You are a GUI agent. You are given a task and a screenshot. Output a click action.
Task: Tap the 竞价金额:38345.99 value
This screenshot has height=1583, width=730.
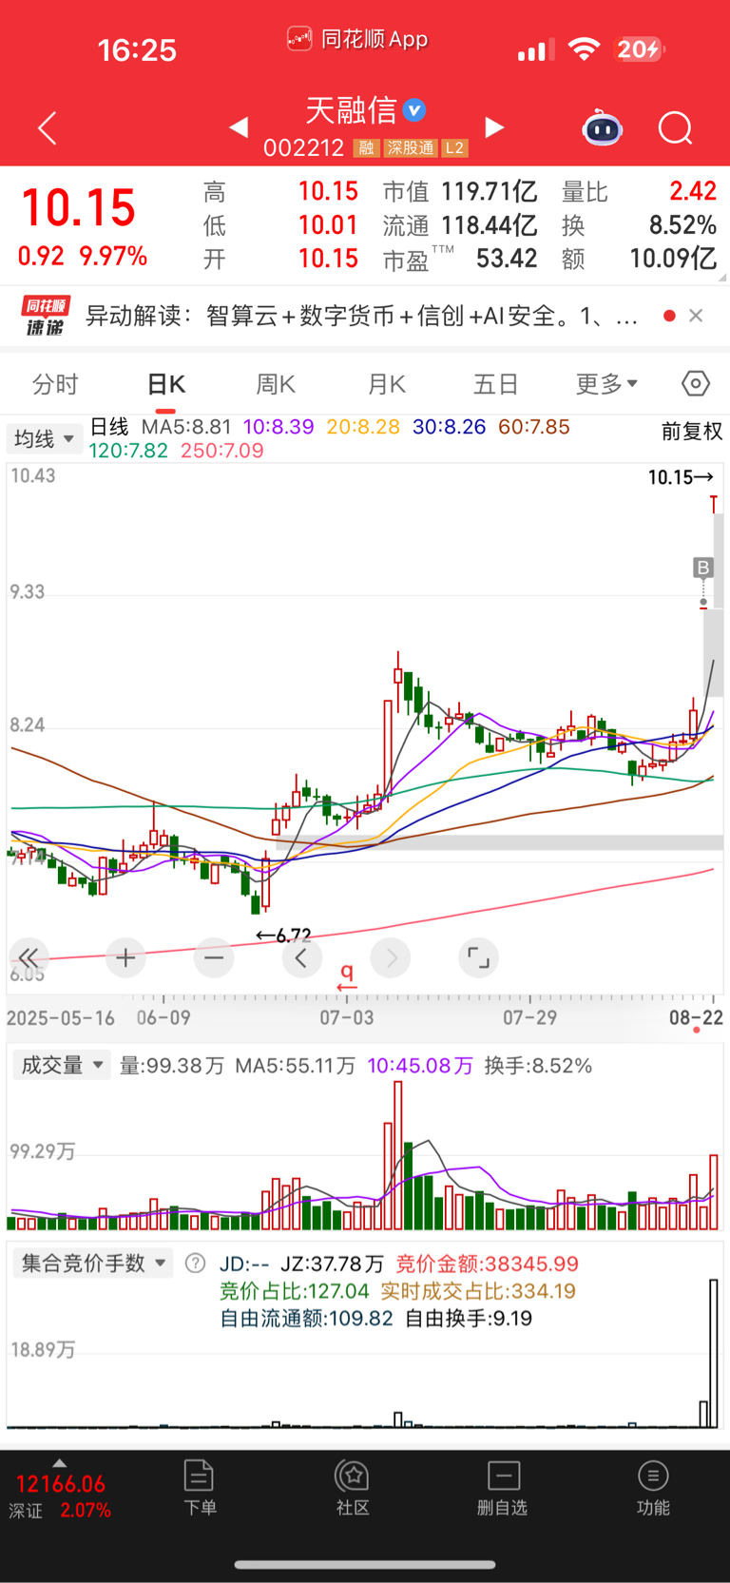pos(487,1264)
